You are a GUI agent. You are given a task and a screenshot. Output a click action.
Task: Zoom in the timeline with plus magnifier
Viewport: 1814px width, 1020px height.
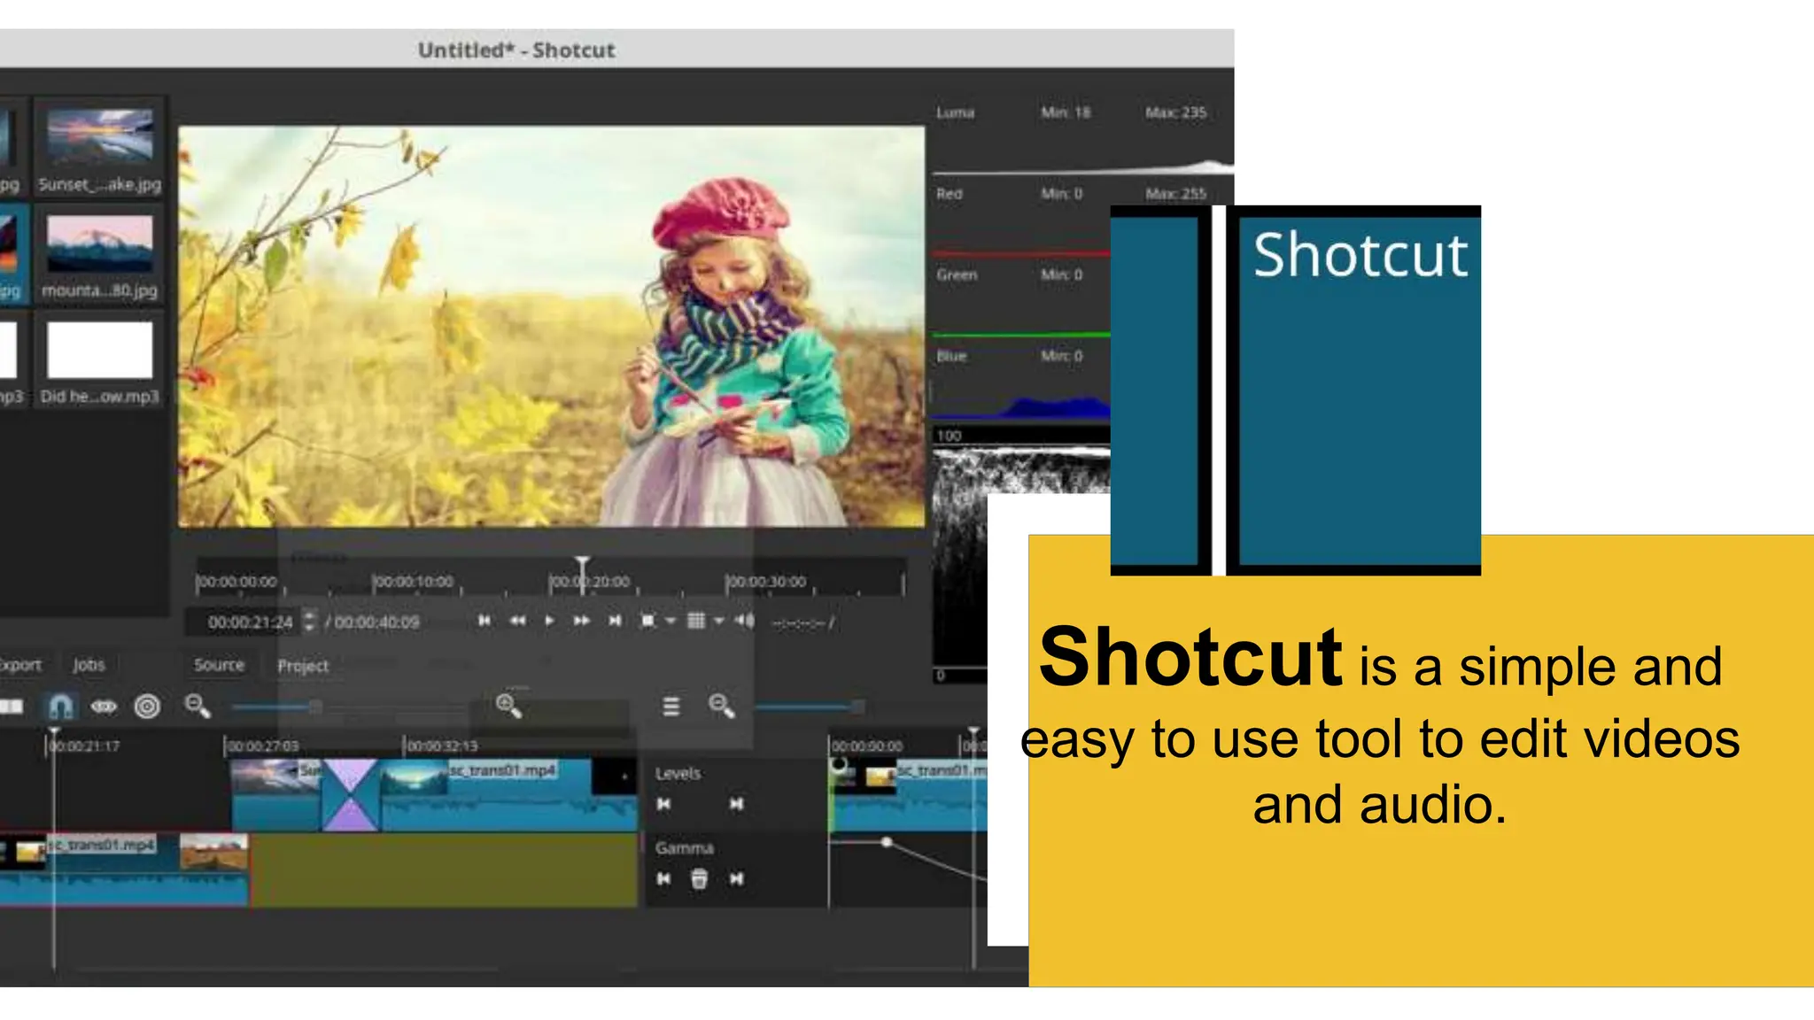pos(508,706)
